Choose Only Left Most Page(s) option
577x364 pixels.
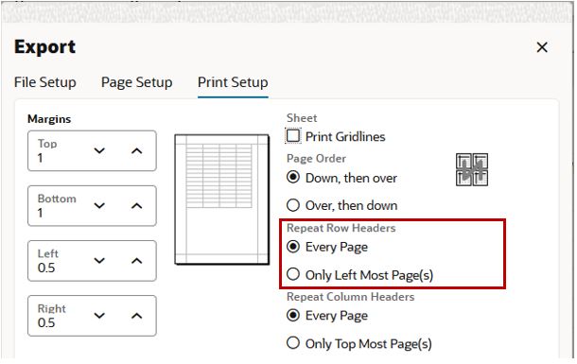(x=293, y=274)
